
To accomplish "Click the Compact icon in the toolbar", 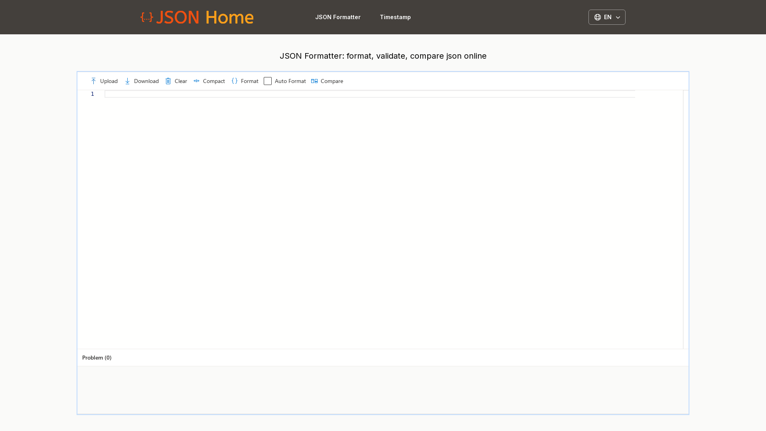I will (196, 81).
